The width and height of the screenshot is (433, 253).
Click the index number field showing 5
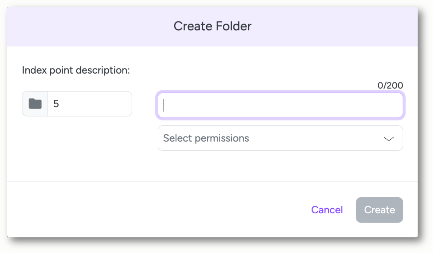pyautogui.click(x=90, y=104)
